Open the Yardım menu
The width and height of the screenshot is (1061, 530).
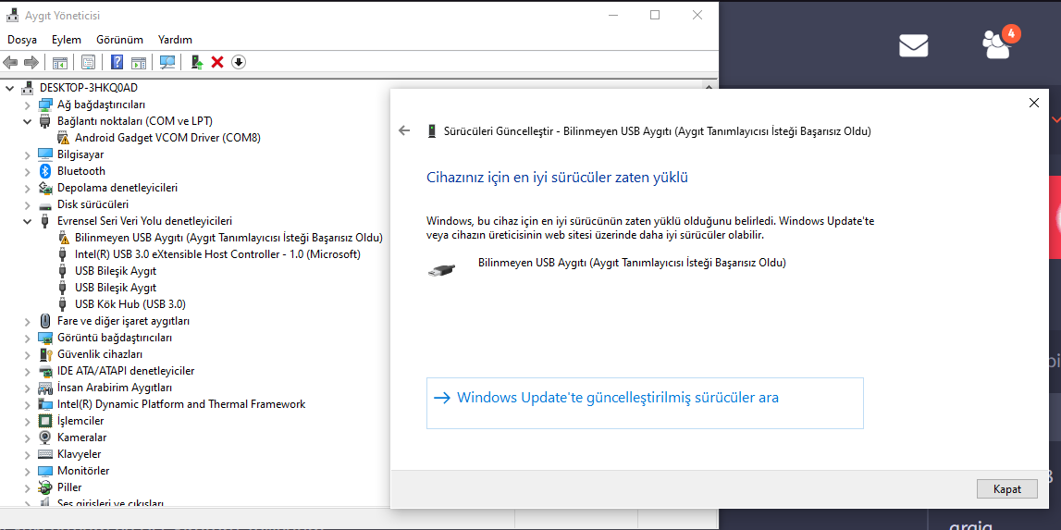[175, 40]
